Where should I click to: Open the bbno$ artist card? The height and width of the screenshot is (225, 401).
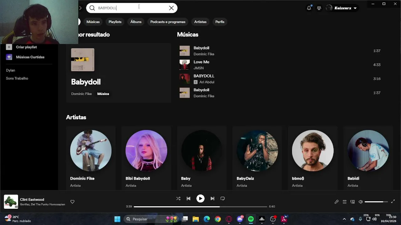pyautogui.click(x=313, y=158)
